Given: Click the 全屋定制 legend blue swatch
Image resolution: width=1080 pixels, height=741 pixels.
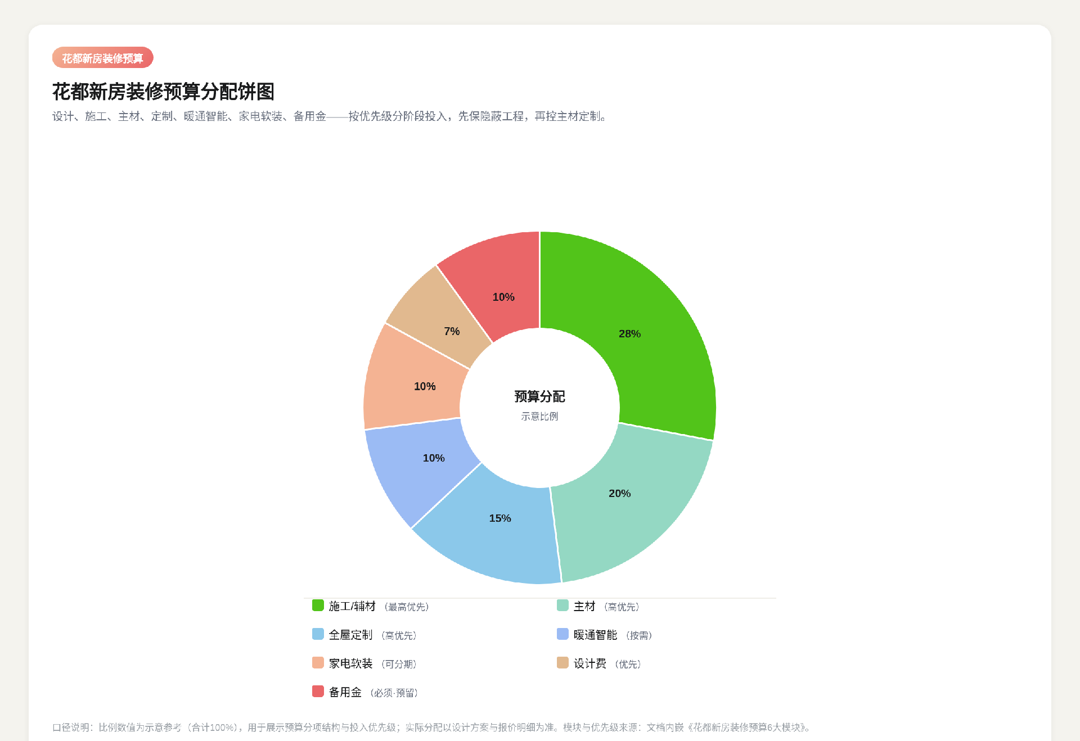Looking at the screenshot, I should (x=318, y=634).
